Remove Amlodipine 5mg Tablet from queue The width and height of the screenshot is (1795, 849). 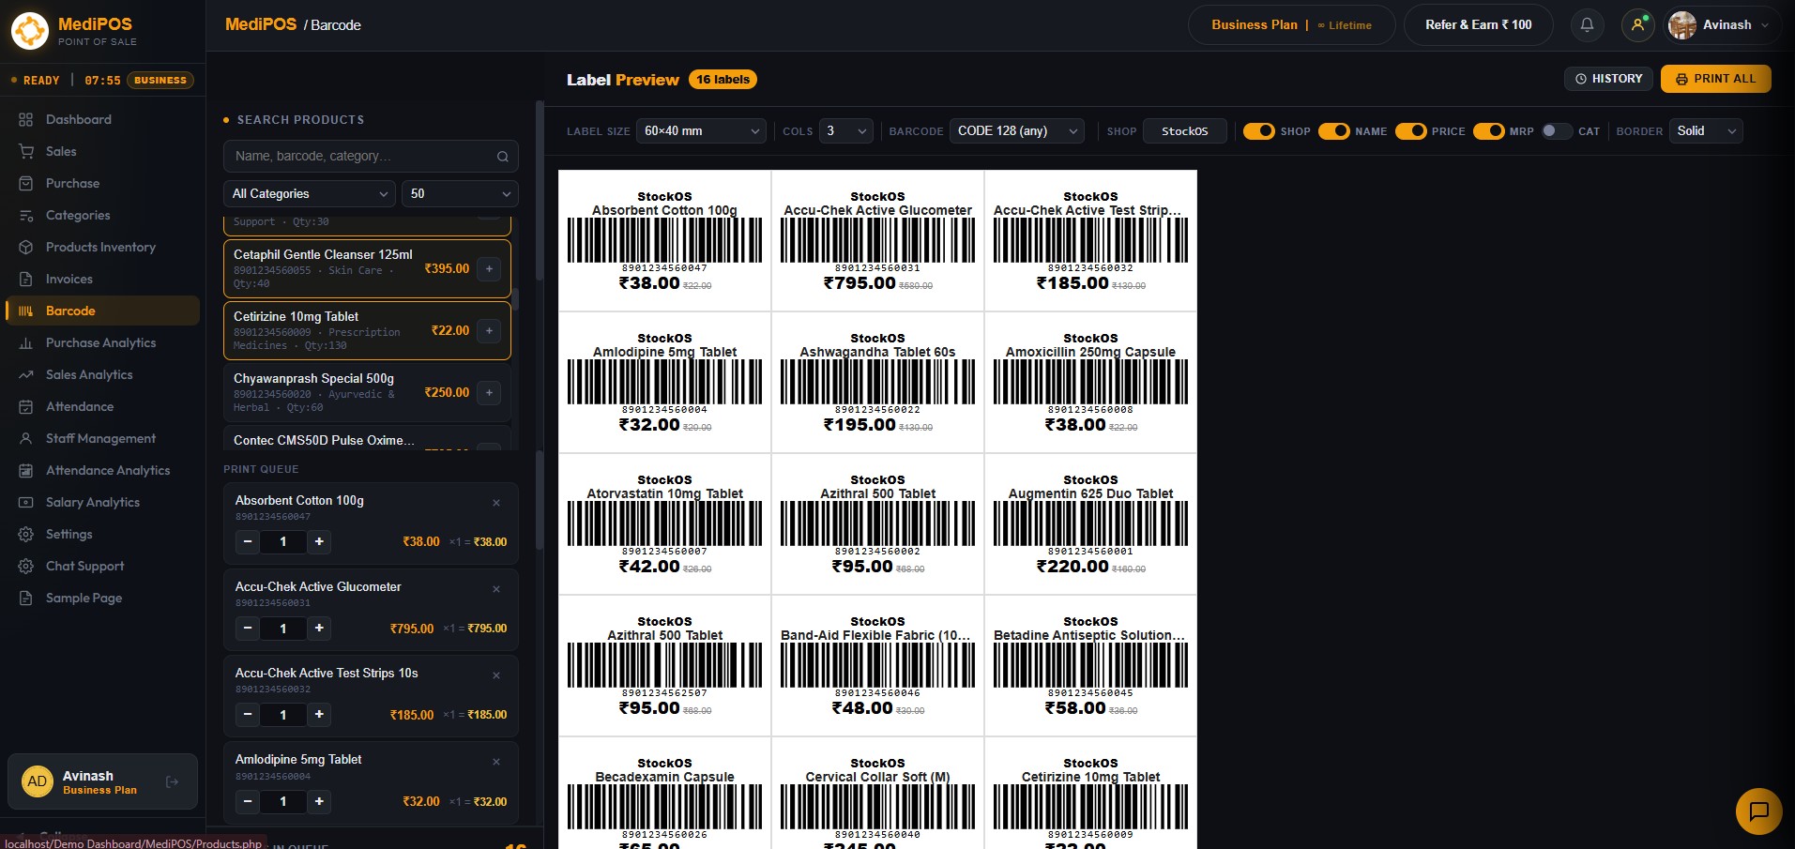(x=496, y=762)
